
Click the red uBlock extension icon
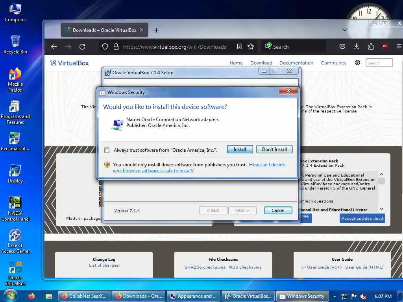(385, 46)
